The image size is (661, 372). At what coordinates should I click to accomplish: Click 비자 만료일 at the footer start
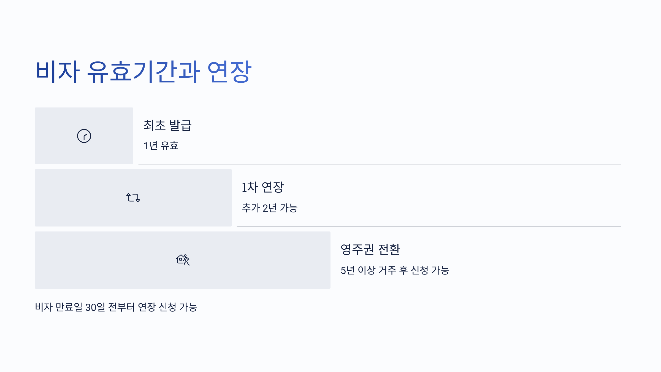coord(59,307)
